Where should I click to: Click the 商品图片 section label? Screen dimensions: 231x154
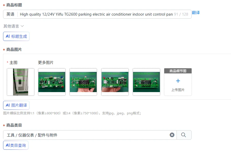pos(14,50)
